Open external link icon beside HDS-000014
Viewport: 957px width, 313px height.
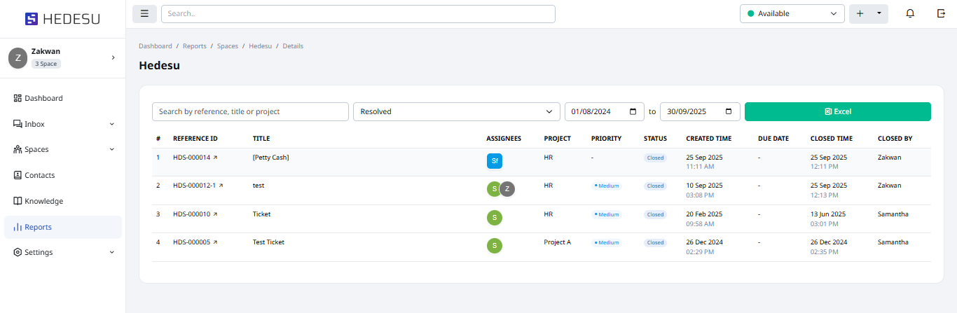pyautogui.click(x=215, y=158)
